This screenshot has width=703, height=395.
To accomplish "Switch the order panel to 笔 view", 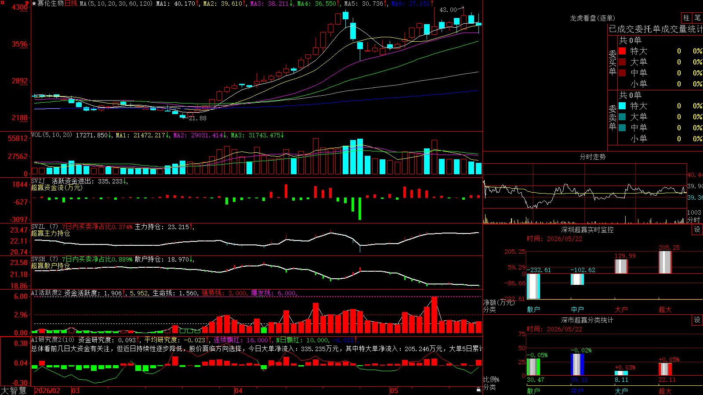I will pos(697,18).
